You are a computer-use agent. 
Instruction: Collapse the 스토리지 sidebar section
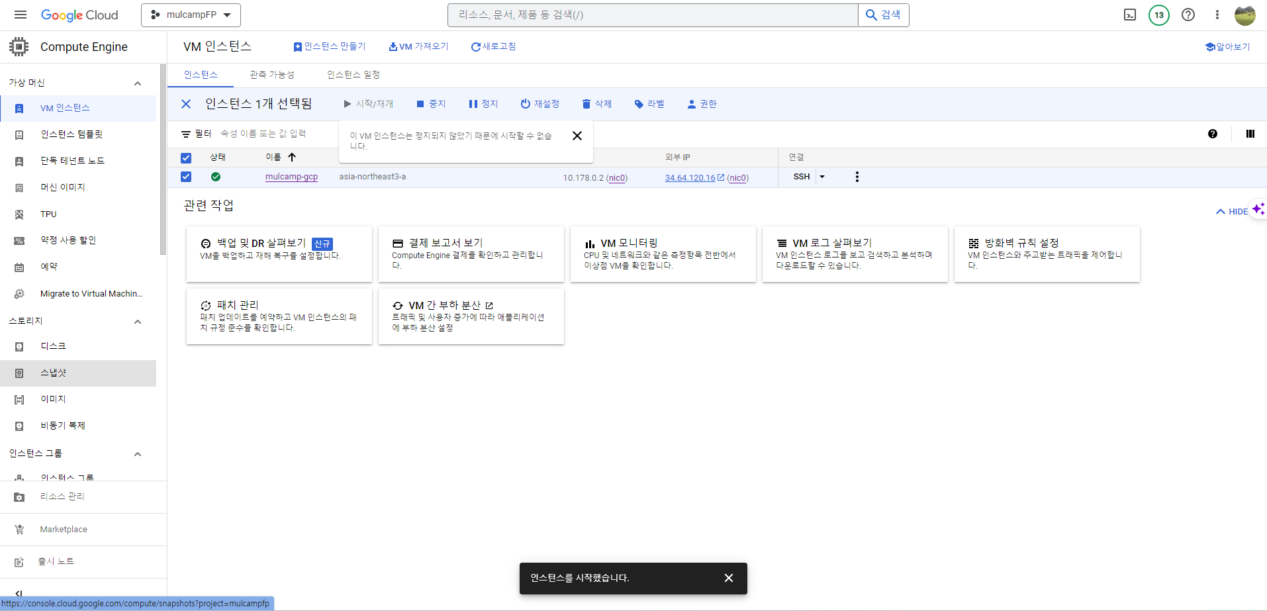(x=138, y=322)
